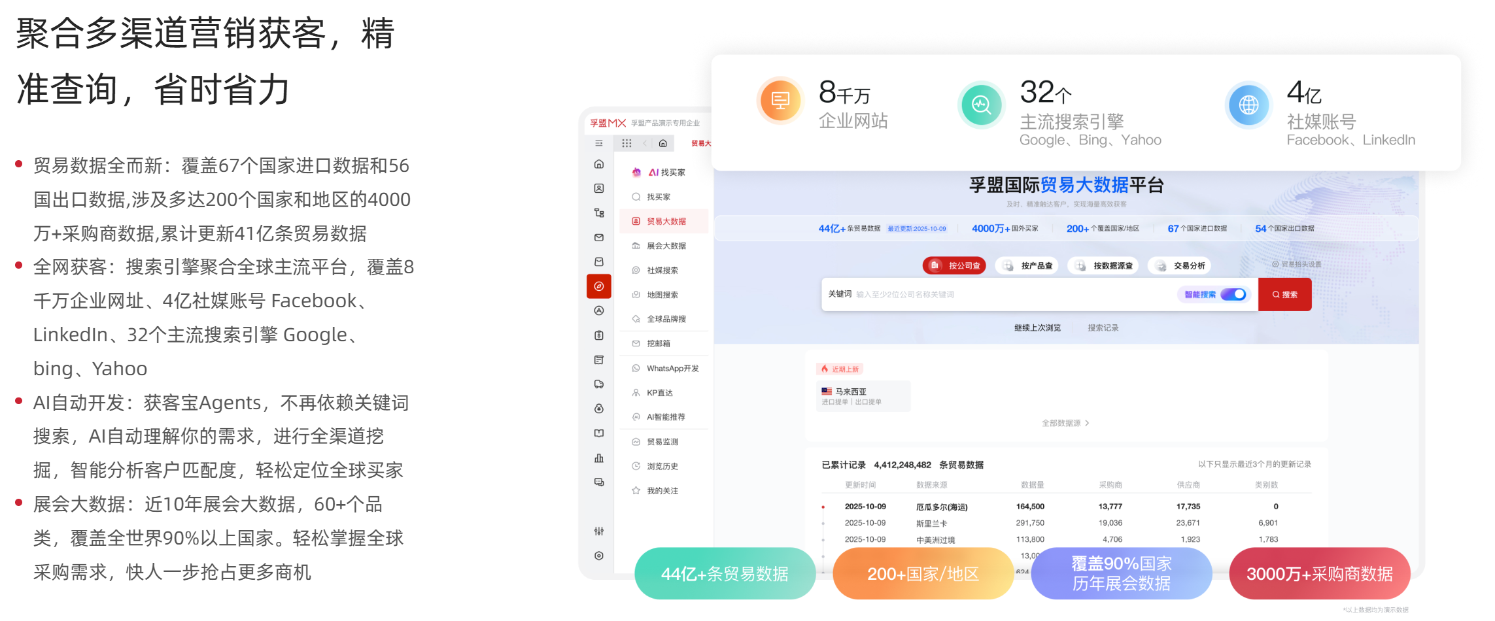
Task: Switch to the 按产品查 tab
Action: 1027,265
